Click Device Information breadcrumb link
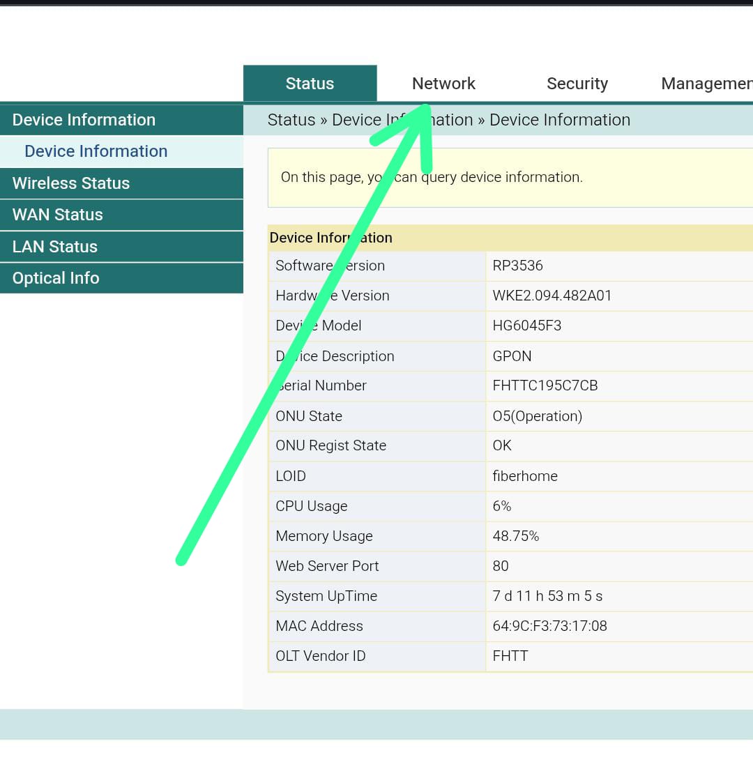 coord(560,120)
